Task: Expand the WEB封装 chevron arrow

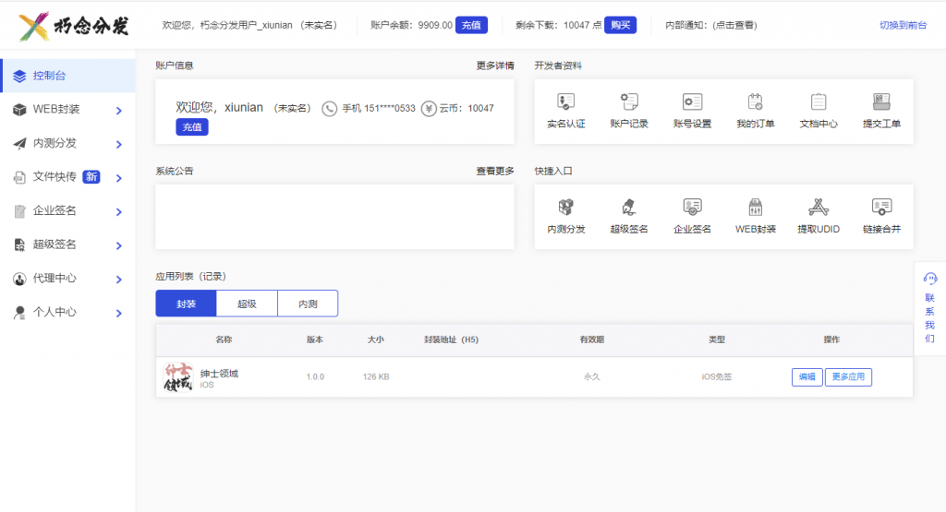Action: 119,110
